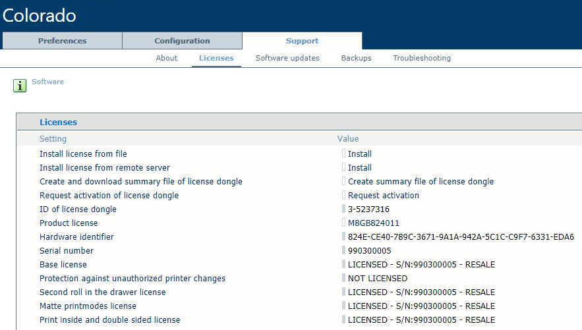Collapse the Licenses section header

click(58, 123)
